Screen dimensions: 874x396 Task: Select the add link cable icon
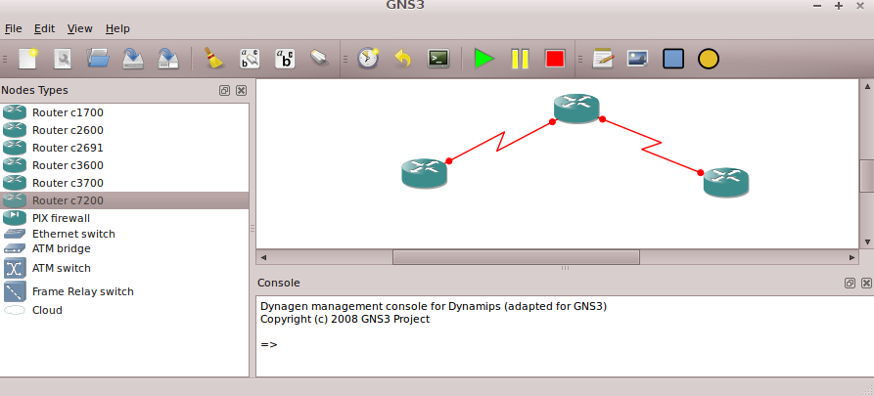[x=319, y=58]
